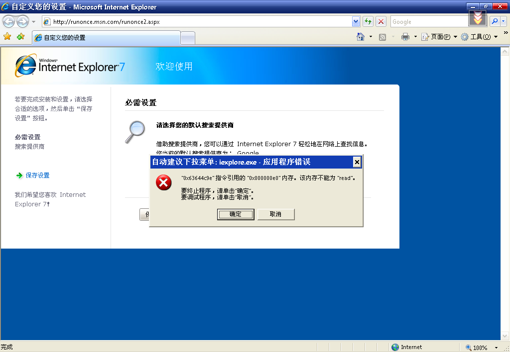
Task: Click the address bar URL field
Action: [197, 22]
